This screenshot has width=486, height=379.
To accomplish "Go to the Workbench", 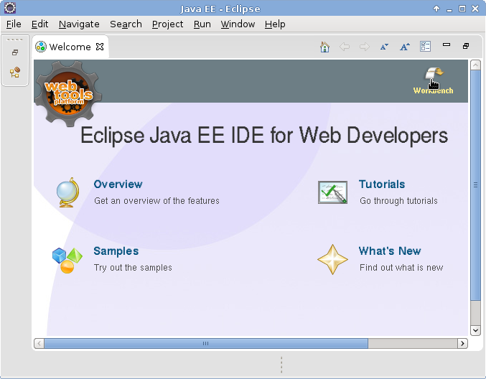I will coord(434,80).
